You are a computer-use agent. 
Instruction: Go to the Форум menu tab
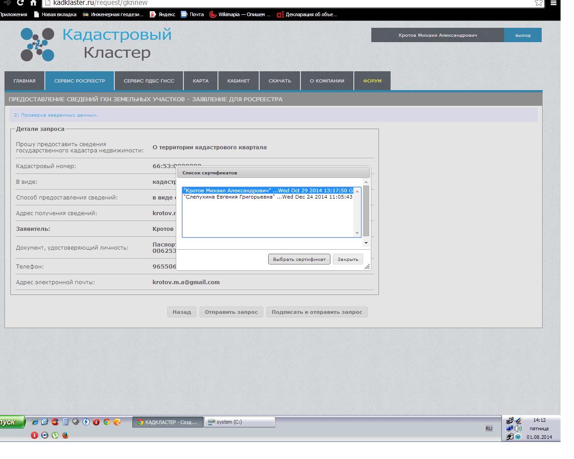(372, 81)
